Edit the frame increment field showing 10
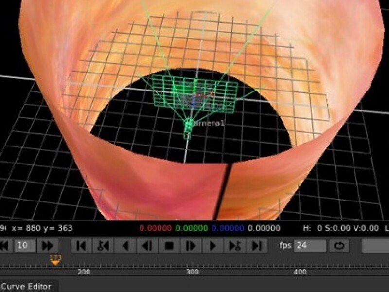The height and width of the screenshot is (292, 389). [x=25, y=246]
